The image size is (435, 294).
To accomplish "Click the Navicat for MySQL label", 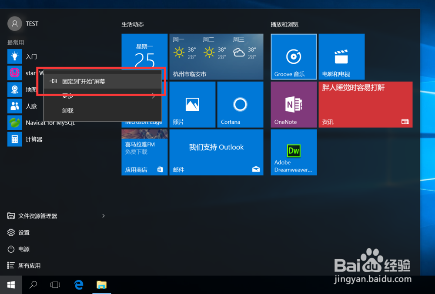I will tap(50, 123).
